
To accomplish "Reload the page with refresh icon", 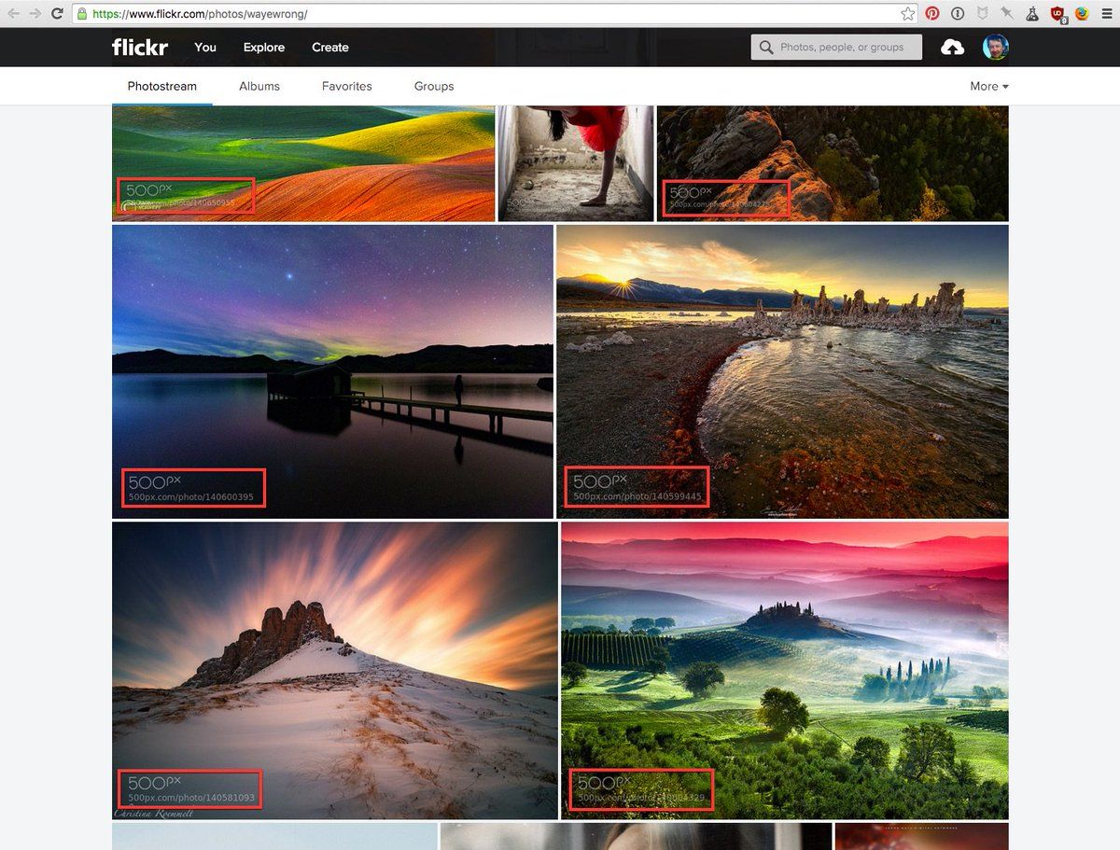I will point(58,14).
